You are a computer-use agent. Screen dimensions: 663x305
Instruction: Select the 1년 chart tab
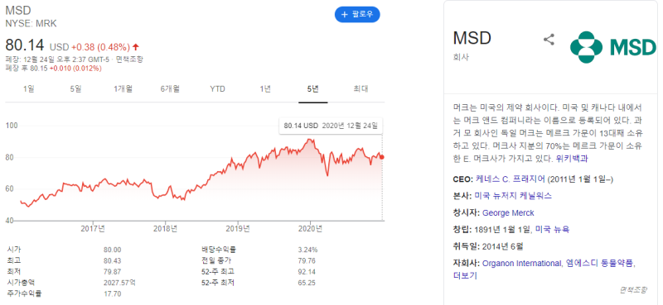click(265, 89)
